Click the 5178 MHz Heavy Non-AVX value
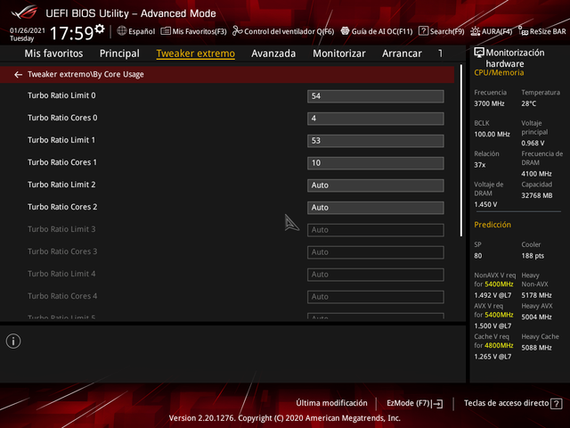The height and width of the screenshot is (428, 570). [x=536, y=295]
